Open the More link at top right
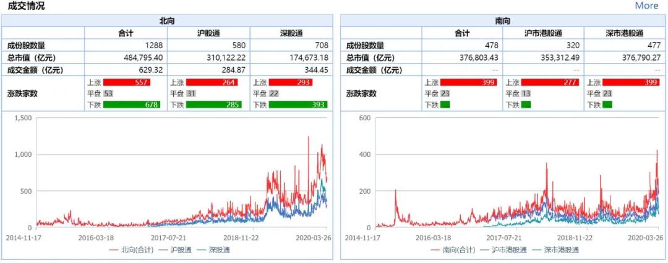668x263 pixels. click(x=646, y=6)
